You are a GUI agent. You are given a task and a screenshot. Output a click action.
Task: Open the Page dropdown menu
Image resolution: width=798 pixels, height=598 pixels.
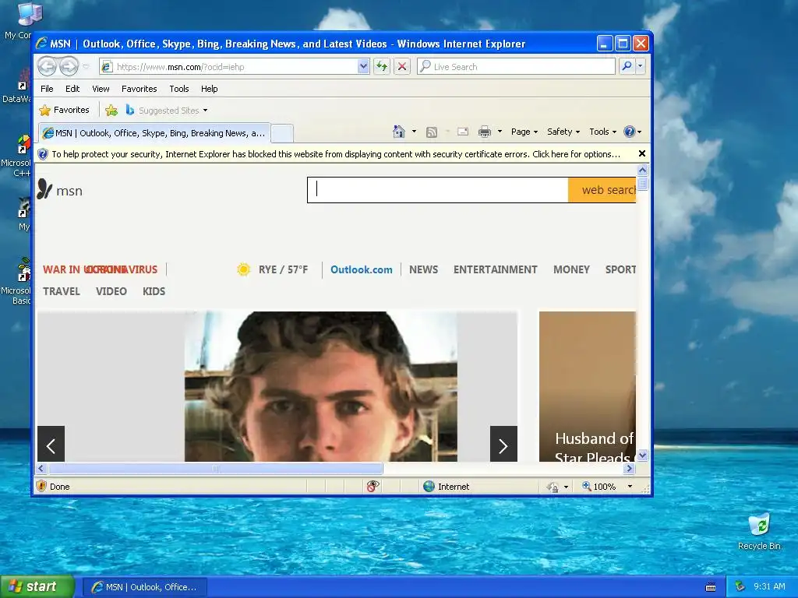click(x=524, y=132)
